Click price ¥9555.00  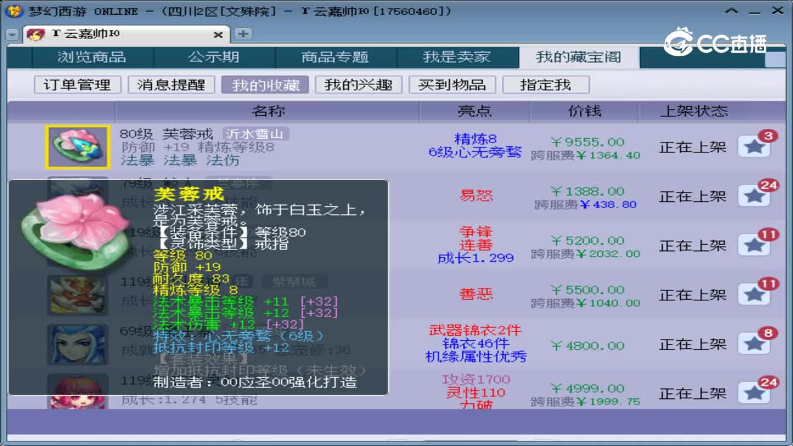(587, 142)
